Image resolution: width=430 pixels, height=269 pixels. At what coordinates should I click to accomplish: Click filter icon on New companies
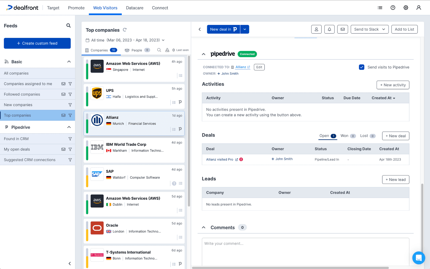[70, 105]
